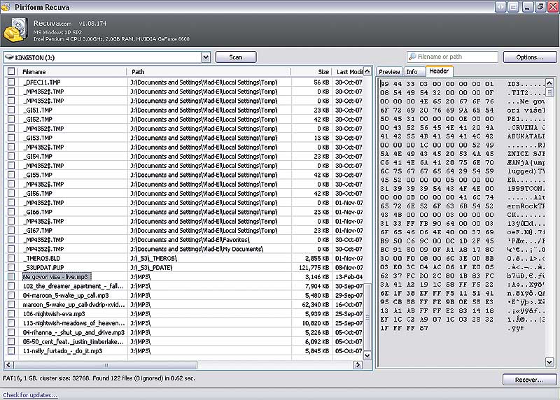Image resolution: width=560 pixels, height=400 pixels.
Task: Check the box for _S3UPDAT.PUP
Action: pos(11,268)
